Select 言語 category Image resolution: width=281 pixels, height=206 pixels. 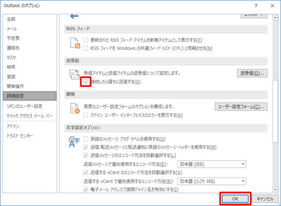coord(30,77)
